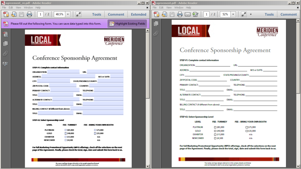Check the Platinum $85,000 turnkey box in left form
Screen dimensions: 301x169
pyautogui.click(x=66, y=130)
